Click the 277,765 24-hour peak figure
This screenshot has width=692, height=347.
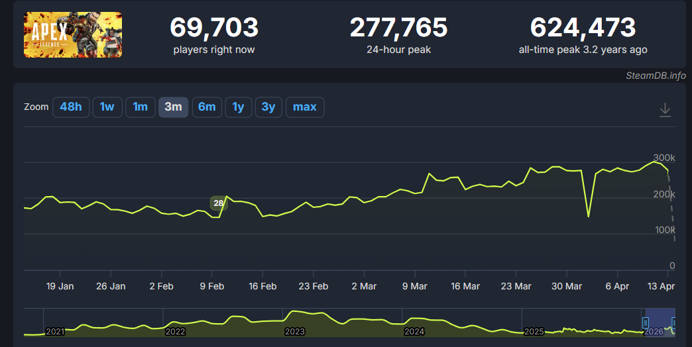(398, 27)
